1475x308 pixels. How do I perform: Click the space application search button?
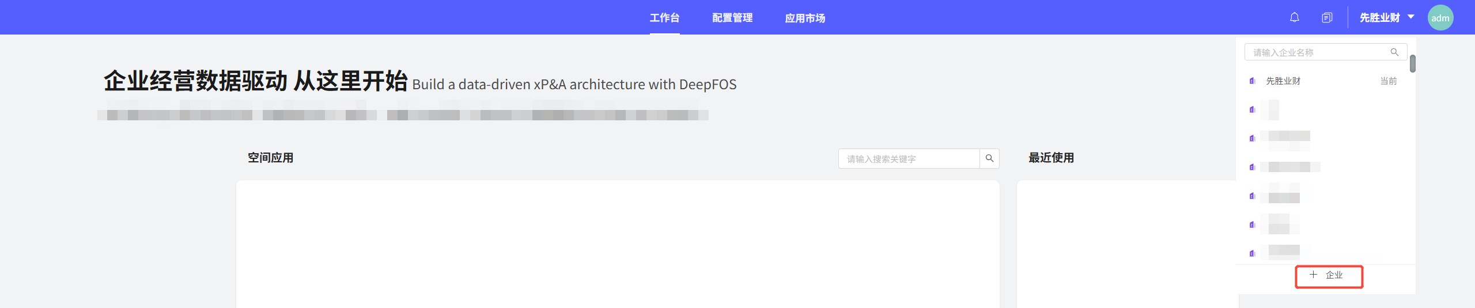tap(989, 158)
